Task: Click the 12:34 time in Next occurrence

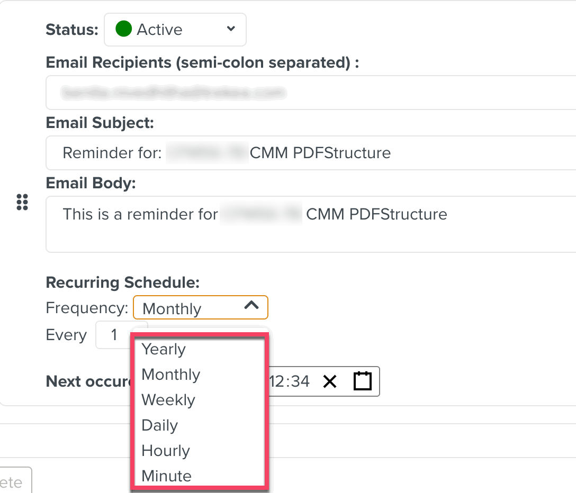Action: click(x=290, y=381)
